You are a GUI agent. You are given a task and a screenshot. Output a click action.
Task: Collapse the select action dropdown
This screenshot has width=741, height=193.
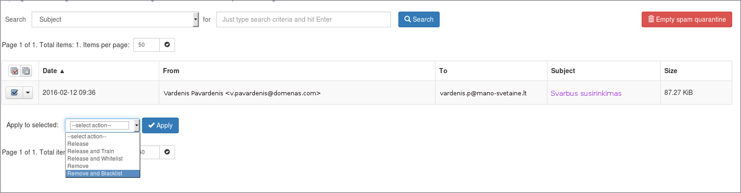[136, 125]
